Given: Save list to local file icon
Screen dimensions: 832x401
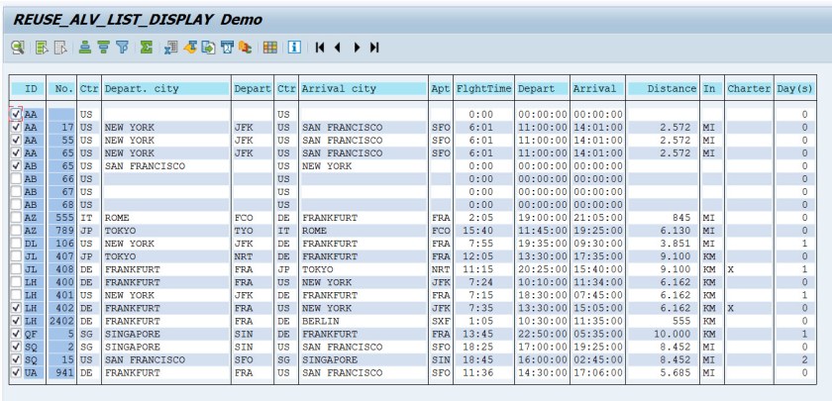Looking at the screenshot, I should [209, 48].
